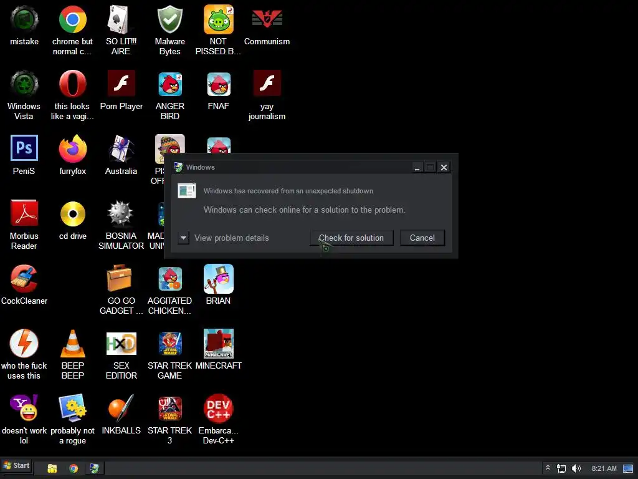
Task: Click the Australia spider solitaire icon
Action: pyautogui.click(x=121, y=148)
